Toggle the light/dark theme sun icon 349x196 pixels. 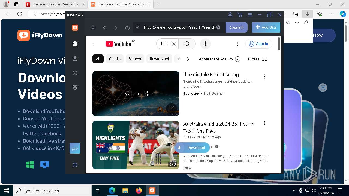coord(75,165)
